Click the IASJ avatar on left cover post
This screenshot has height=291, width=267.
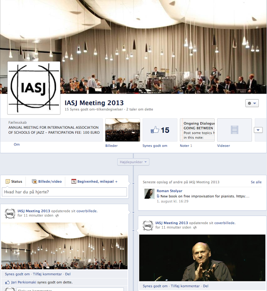click(10, 214)
